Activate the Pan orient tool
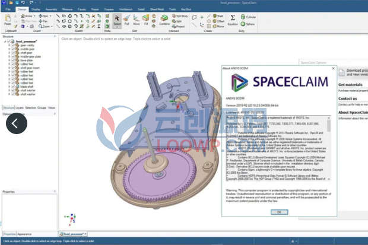The width and height of the screenshot is (368, 245). [43, 21]
